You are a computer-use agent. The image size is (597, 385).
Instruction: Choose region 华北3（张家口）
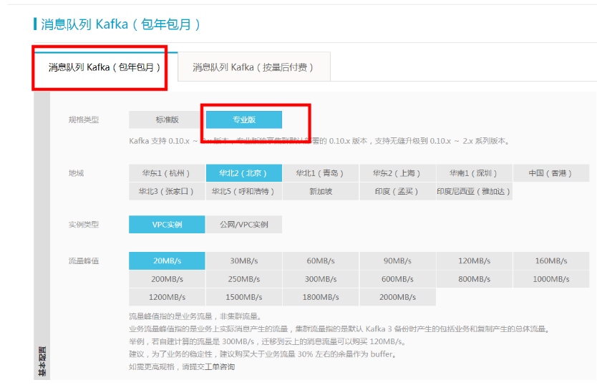click(x=167, y=191)
